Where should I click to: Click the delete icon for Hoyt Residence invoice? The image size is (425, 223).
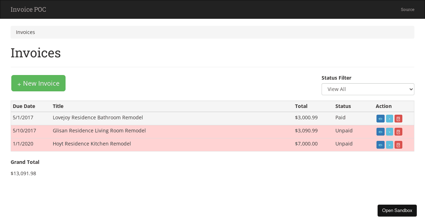[398, 145]
